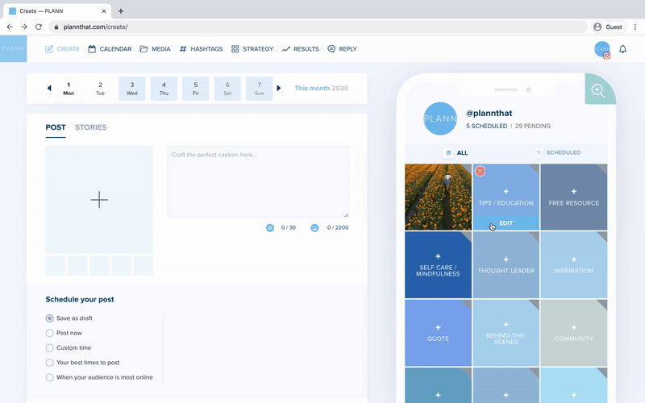Click into the caption text area
645x403 pixels.
[258, 182]
